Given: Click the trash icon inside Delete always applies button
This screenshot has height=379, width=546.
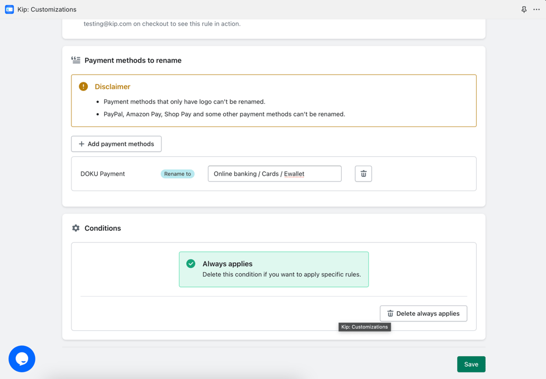Looking at the screenshot, I should pos(390,313).
